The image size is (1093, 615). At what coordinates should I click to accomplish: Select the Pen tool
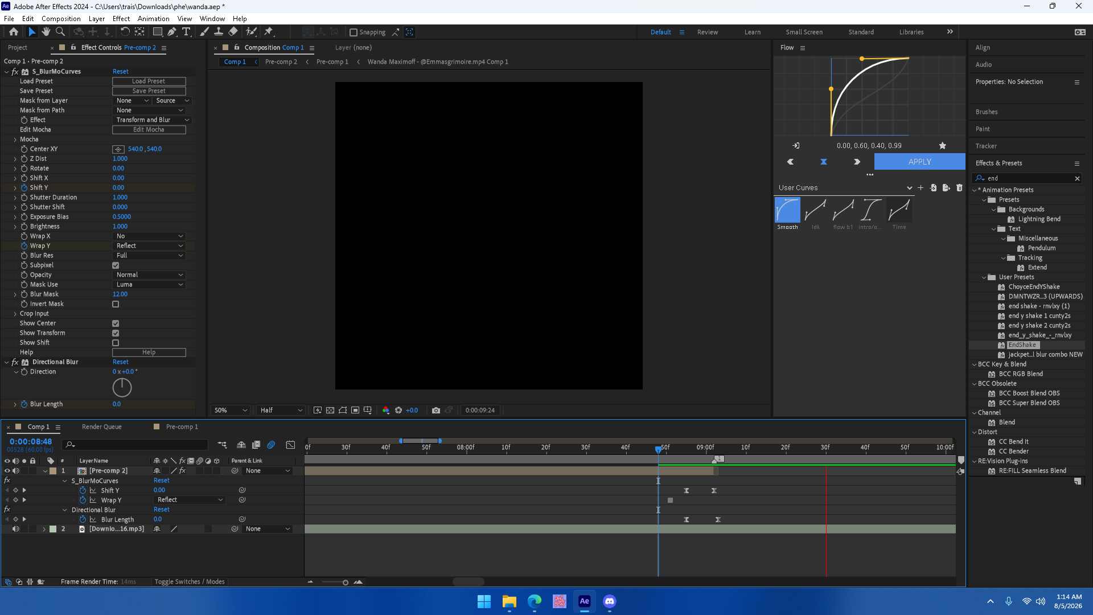pyautogui.click(x=171, y=32)
